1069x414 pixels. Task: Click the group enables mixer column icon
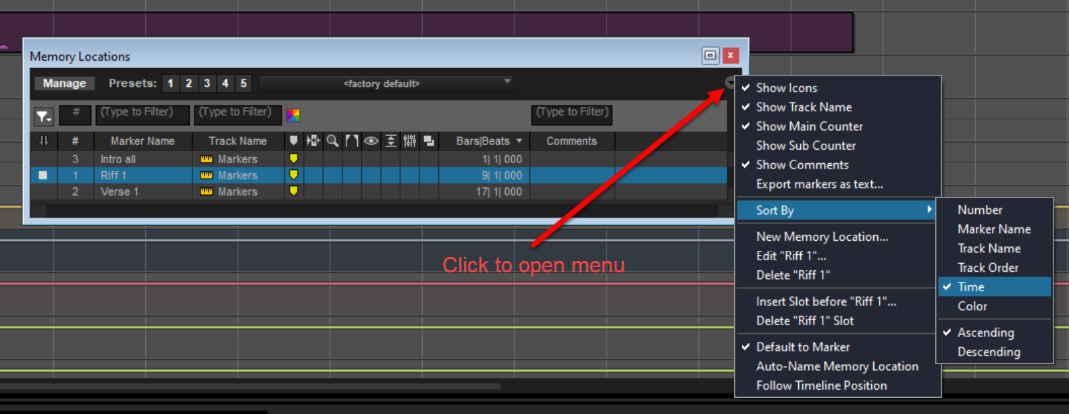pyautogui.click(x=409, y=141)
